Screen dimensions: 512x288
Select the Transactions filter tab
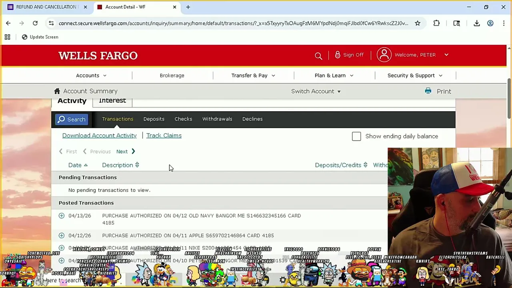pos(118,119)
